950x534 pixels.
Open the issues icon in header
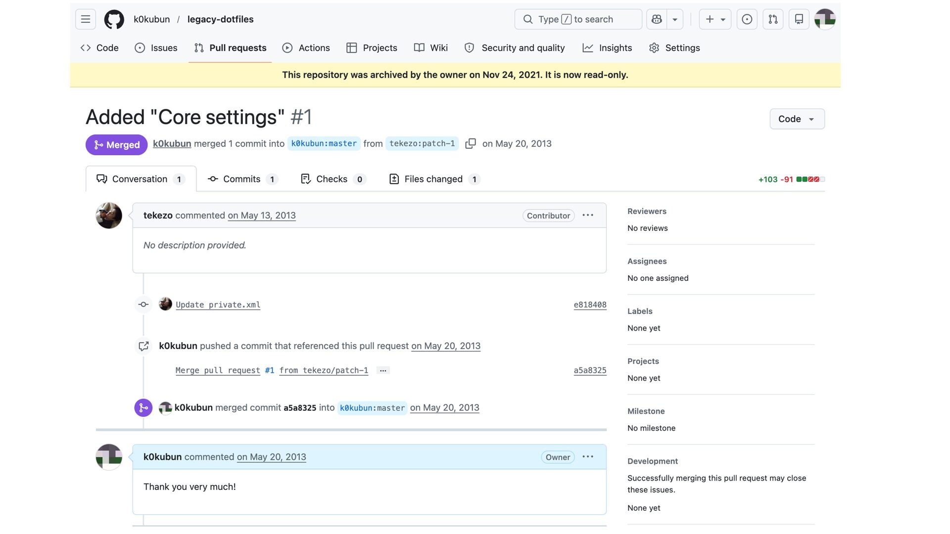[x=747, y=19]
